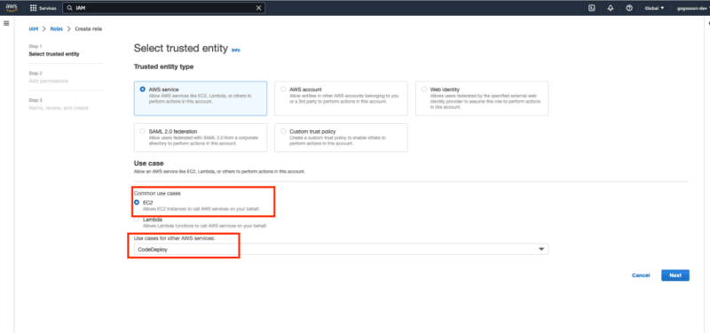Select the AWS service radio button

(143, 89)
